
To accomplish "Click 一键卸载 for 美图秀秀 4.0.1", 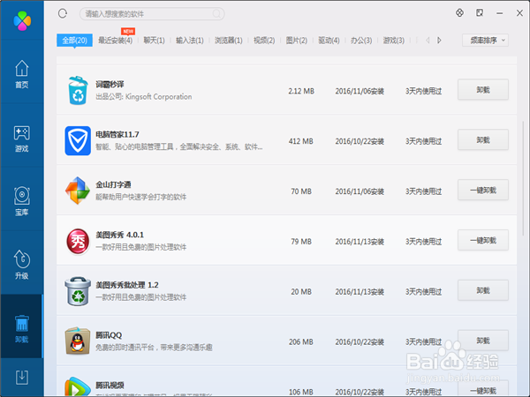I will tap(483, 240).
